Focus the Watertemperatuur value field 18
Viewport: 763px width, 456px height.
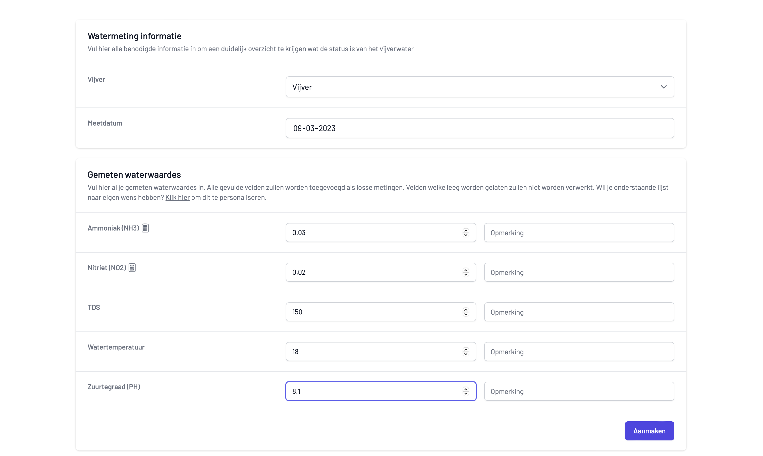(x=381, y=352)
